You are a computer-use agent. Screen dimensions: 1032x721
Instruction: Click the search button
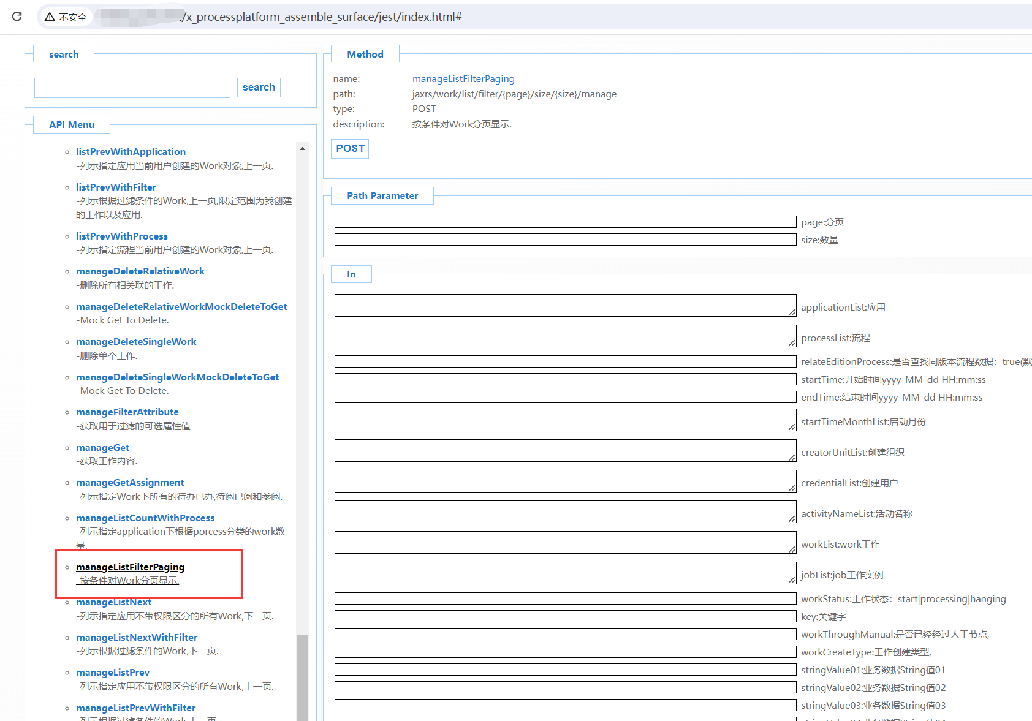(x=259, y=88)
